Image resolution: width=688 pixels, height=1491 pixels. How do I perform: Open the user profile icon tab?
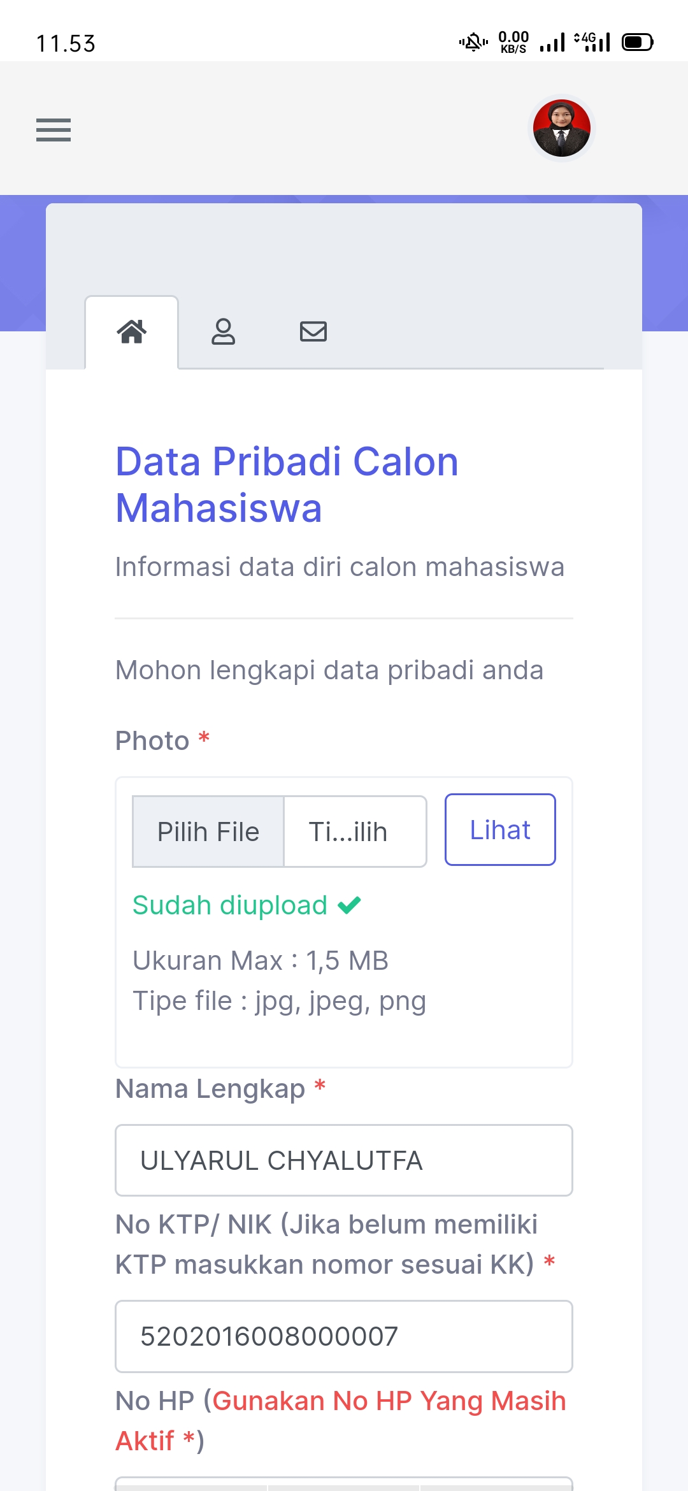(x=223, y=332)
